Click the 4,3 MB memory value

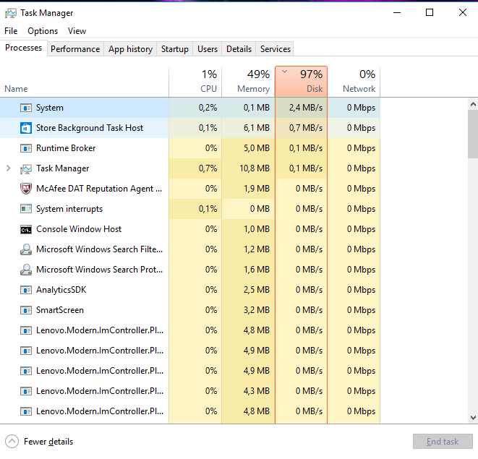[x=257, y=391]
